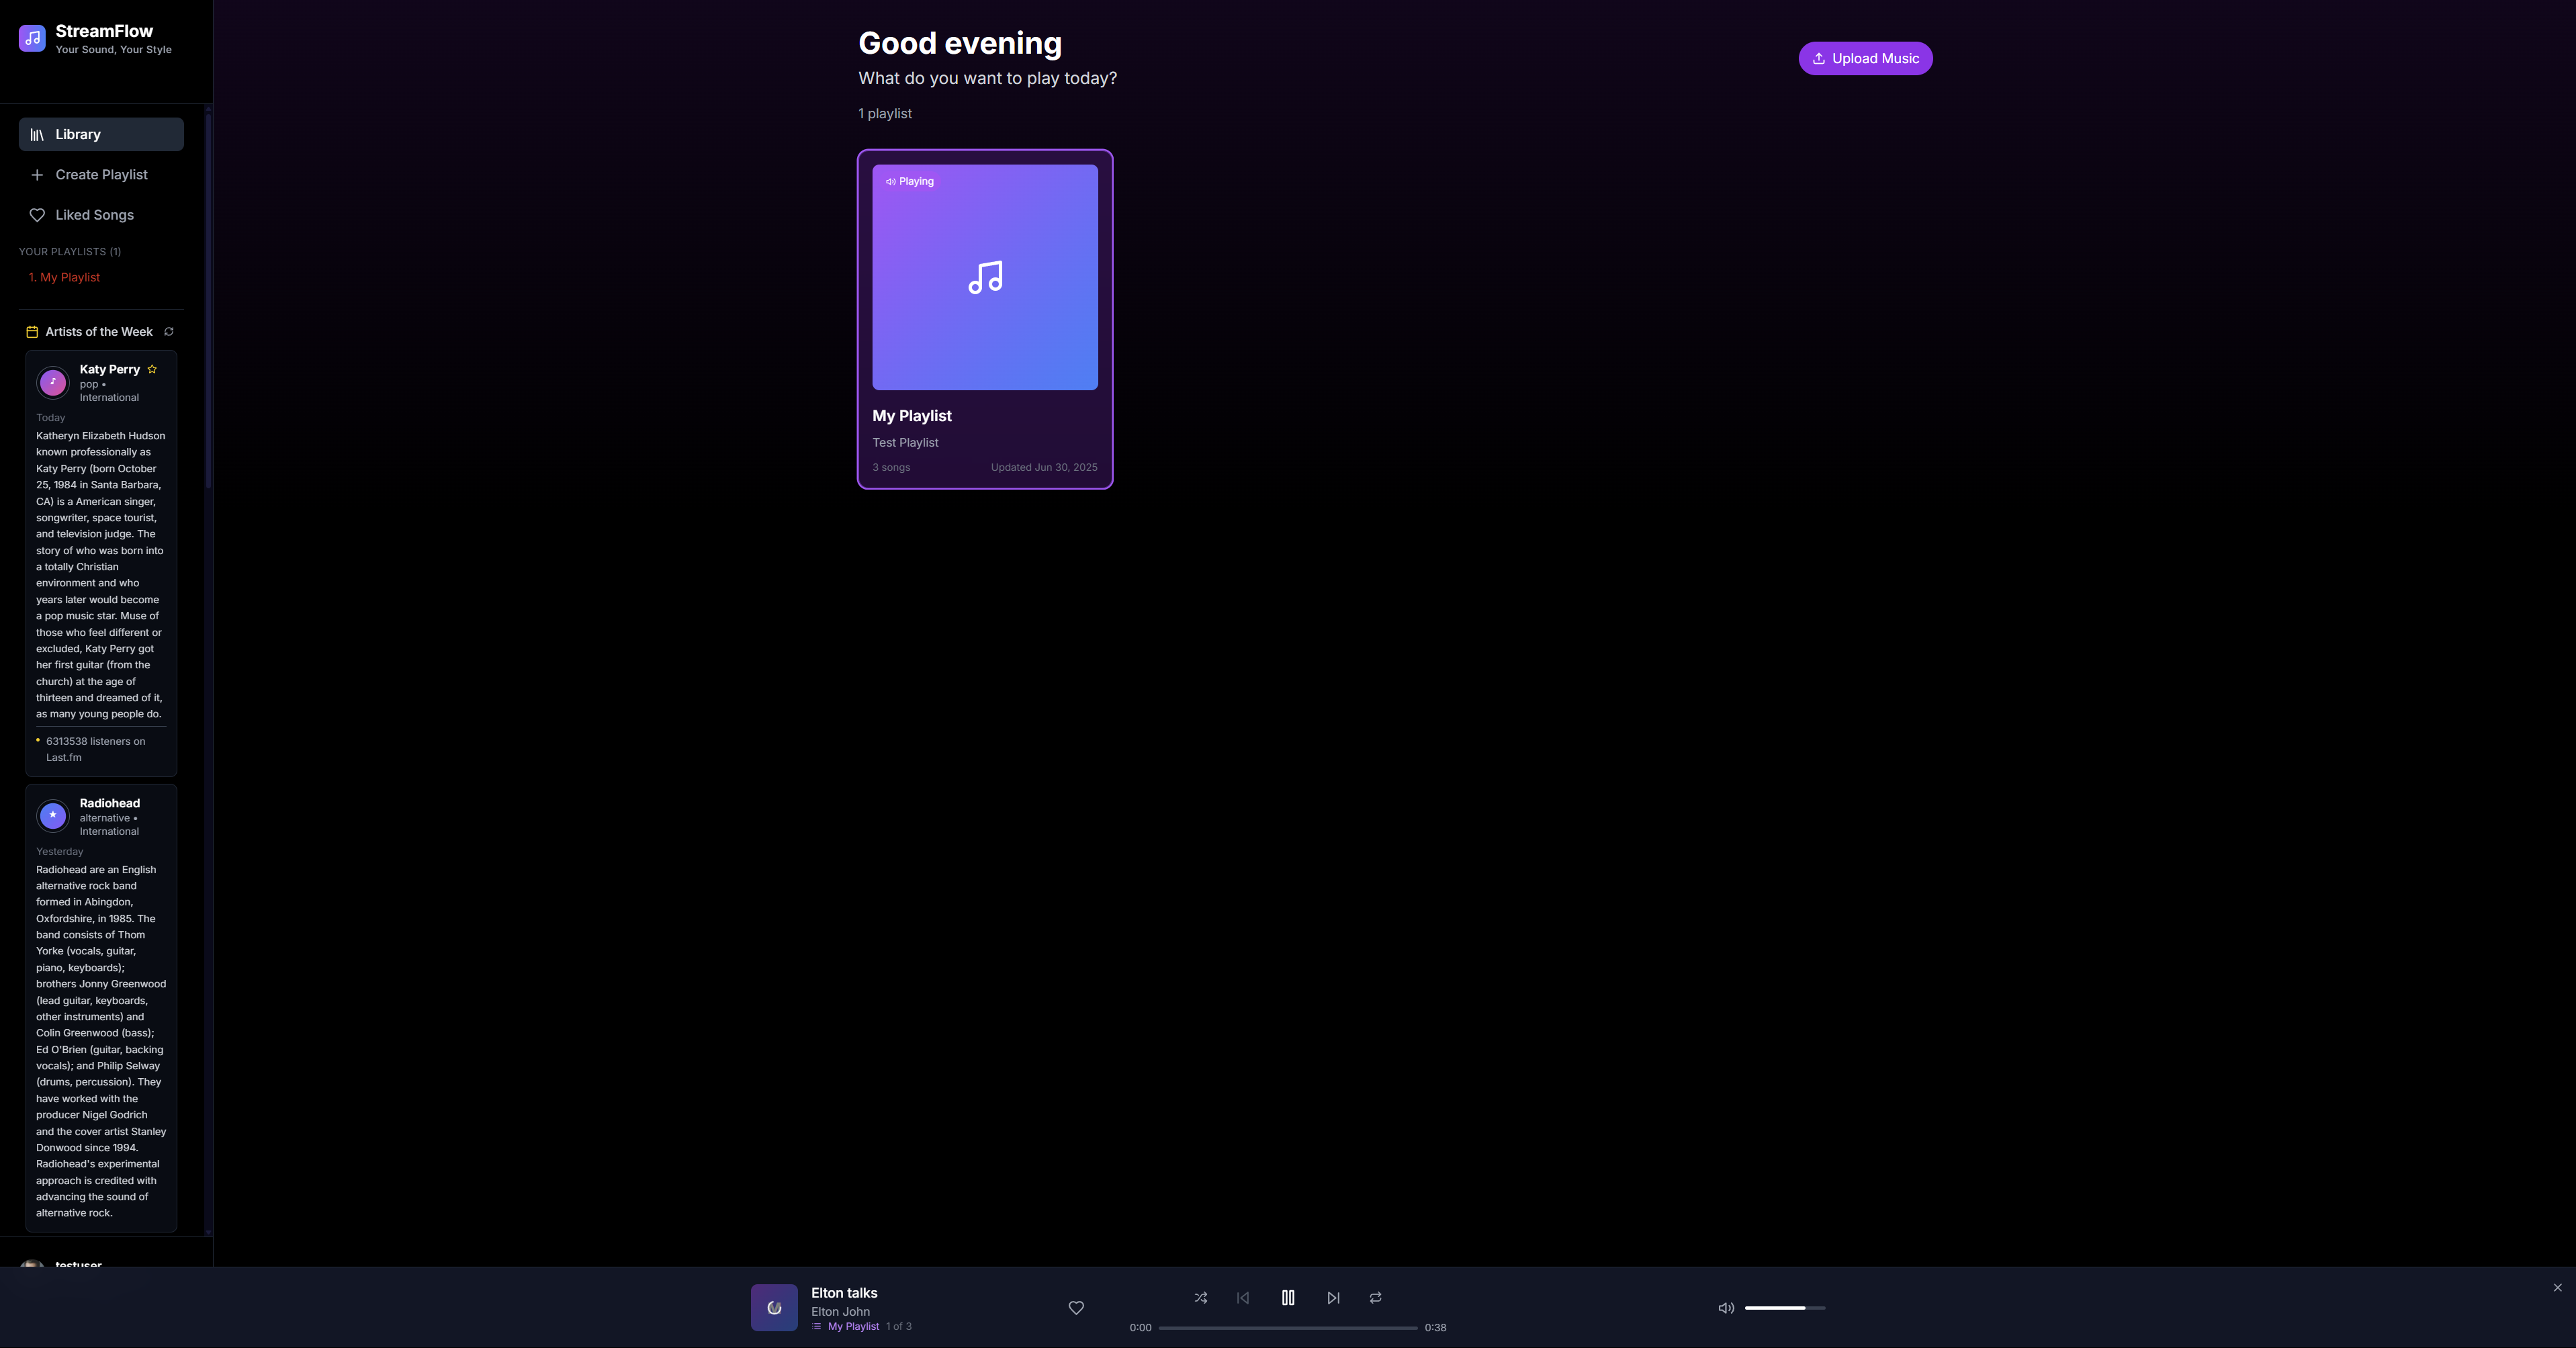Image resolution: width=2576 pixels, height=1348 pixels.
Task: Skip to the previous track
Action: pyautogui.click(x=1243, y=1297)
